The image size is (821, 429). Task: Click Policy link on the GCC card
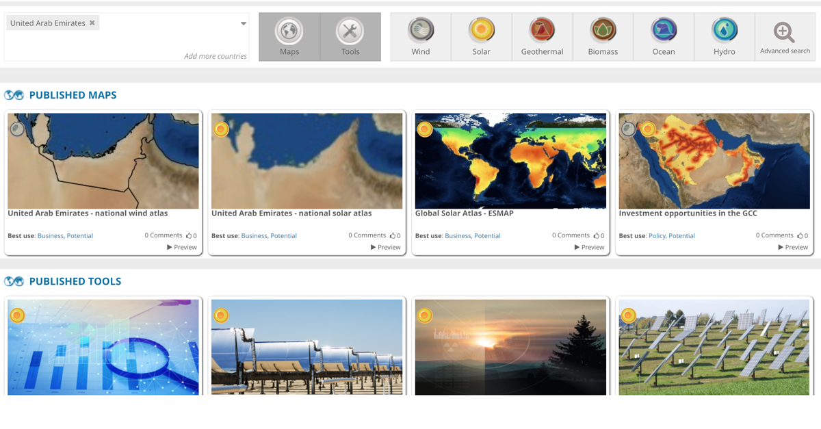[x=657, y=236]
